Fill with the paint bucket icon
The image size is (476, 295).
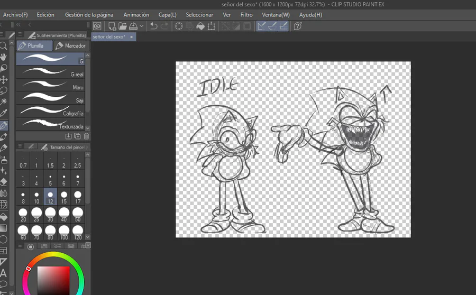(200, 26)
